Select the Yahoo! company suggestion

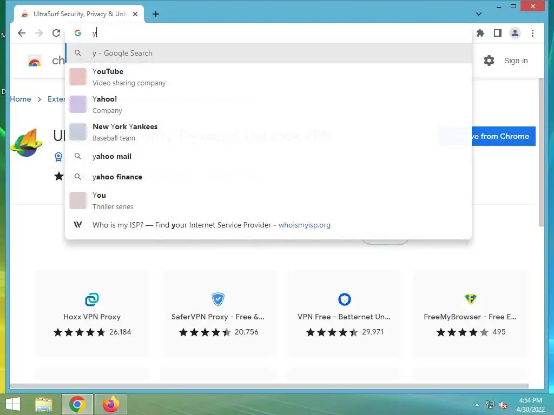pyautogui.click(x=268, y=104)
